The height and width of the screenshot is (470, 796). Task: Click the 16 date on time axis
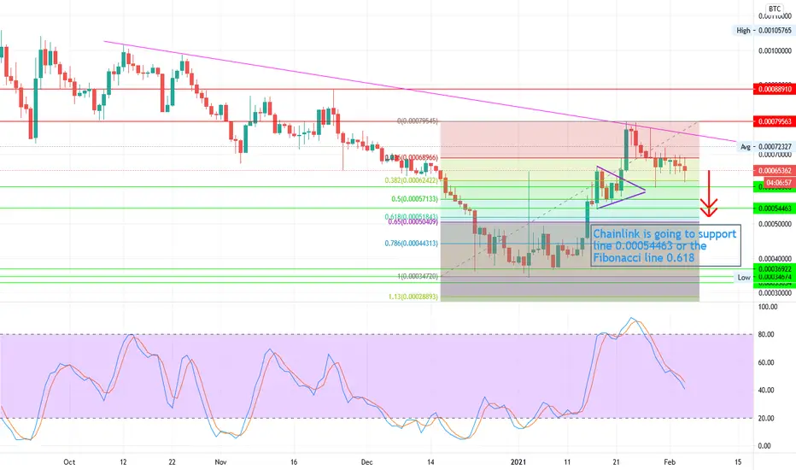click(x=294, y=461)
